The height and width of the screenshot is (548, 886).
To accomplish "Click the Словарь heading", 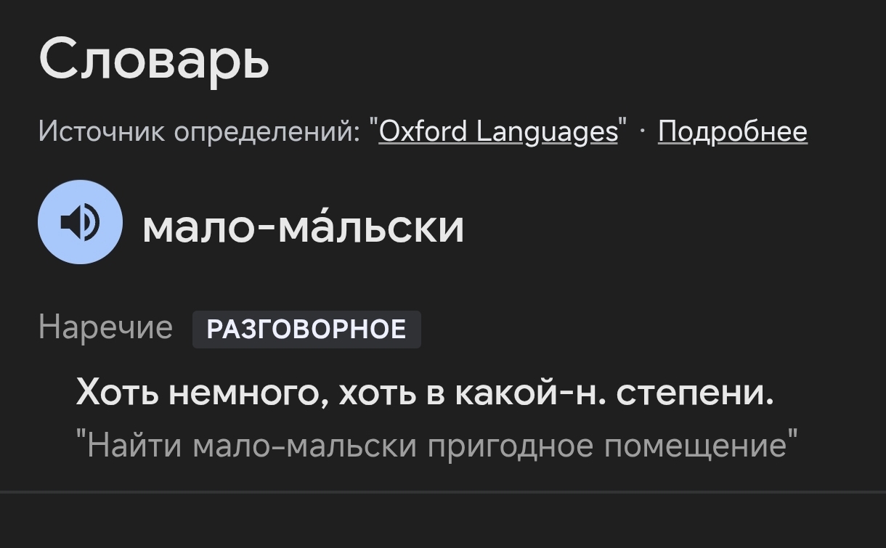I will pyautogui.click(x=154, y=59).
